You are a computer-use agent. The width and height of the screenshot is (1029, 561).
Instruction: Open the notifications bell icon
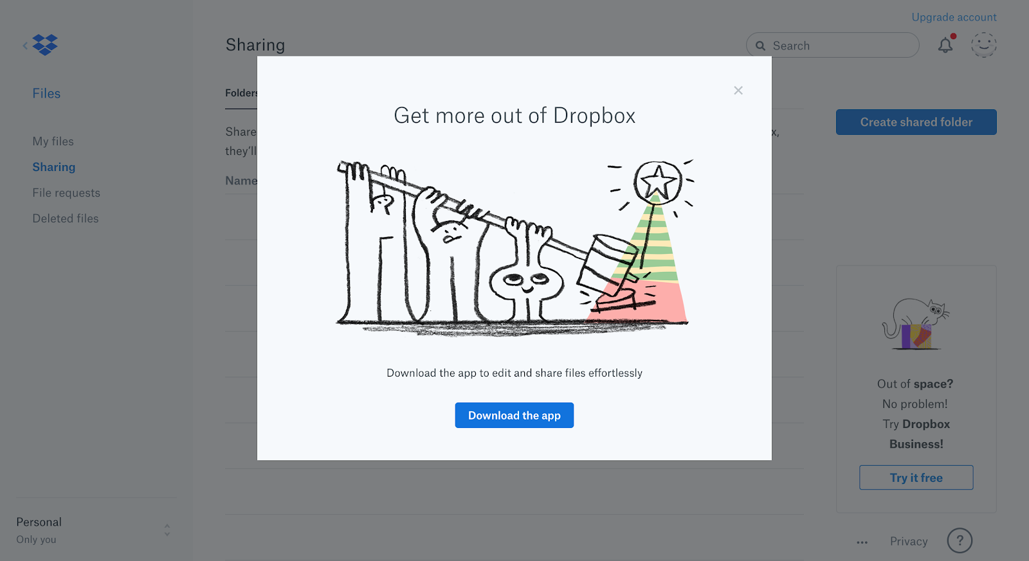point(945,45)
